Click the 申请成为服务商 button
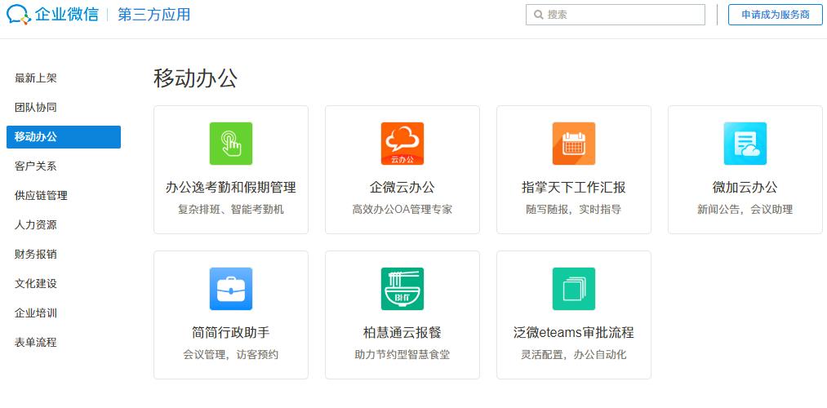The width and height of the screenshot is (827, 408). pos(776,15)
